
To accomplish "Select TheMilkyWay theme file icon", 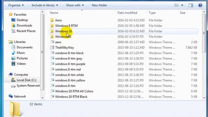I will [x=52, y=47].
